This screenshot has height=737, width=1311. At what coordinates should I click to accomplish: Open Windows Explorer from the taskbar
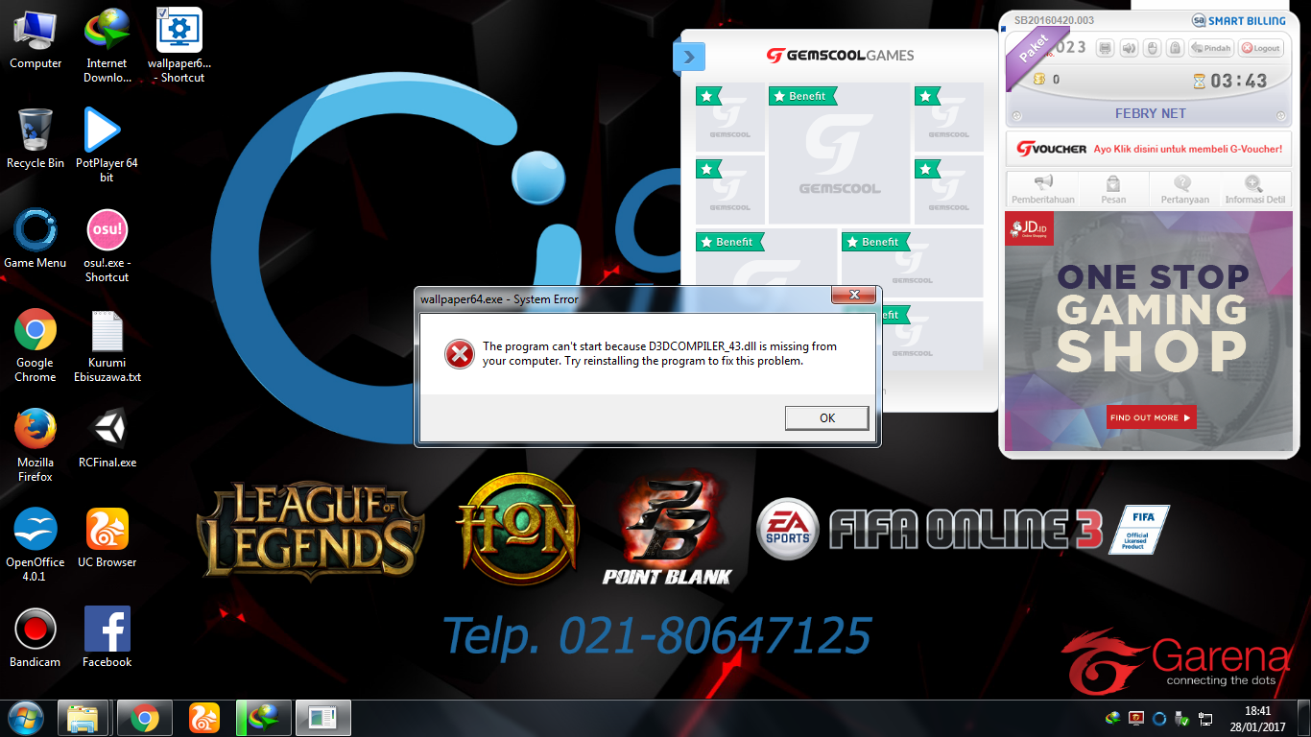pos(83,718)
